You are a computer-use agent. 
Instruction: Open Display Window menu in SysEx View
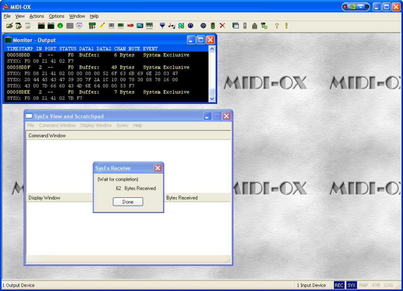[x=96, y=126]
